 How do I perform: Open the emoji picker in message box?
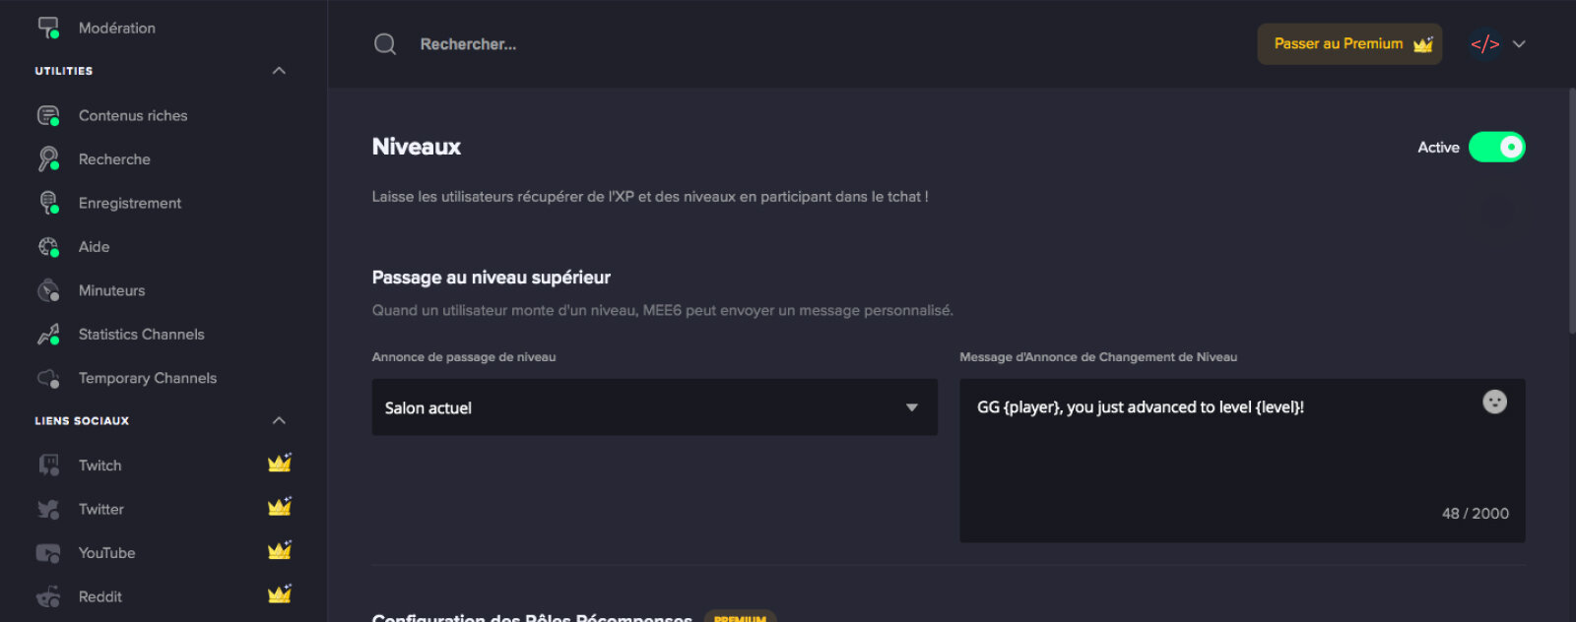click(x=1494, y=402)
